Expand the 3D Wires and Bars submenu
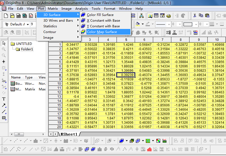 [x=59, y=20]
